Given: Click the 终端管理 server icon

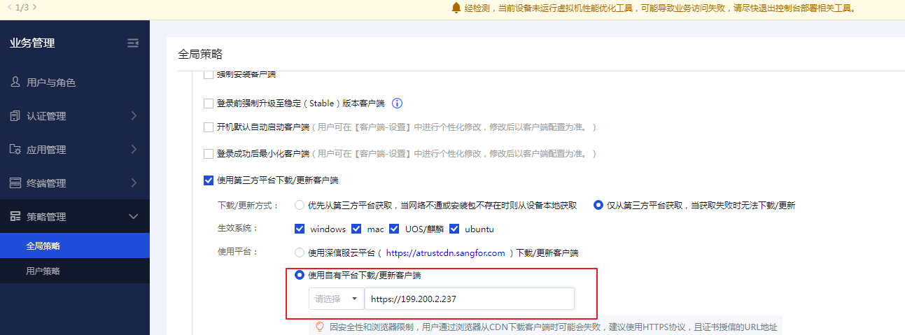Looking at the screenshot, I should [x=15, y=183].
